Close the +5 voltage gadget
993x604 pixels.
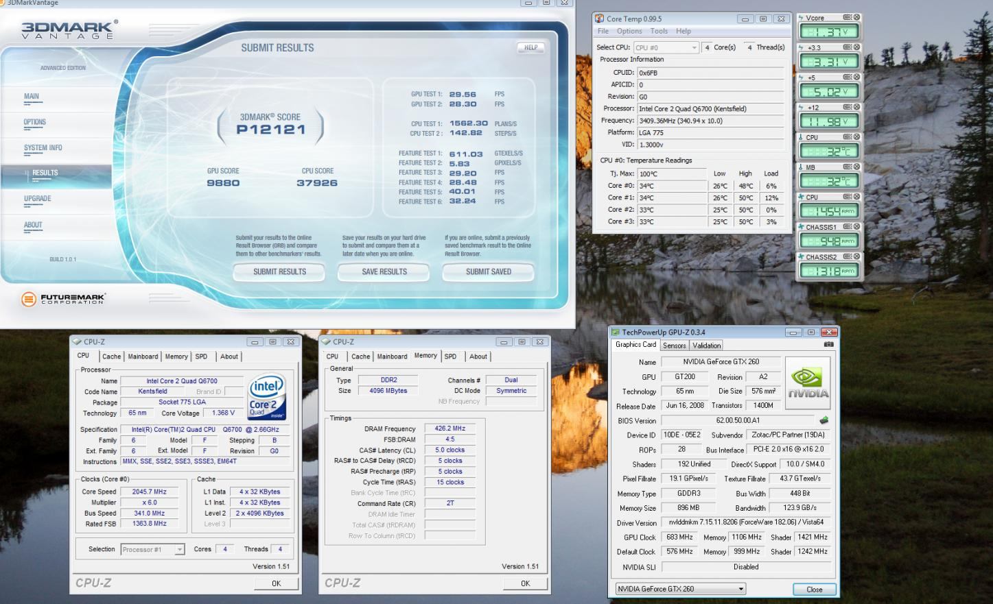point(856,77)
